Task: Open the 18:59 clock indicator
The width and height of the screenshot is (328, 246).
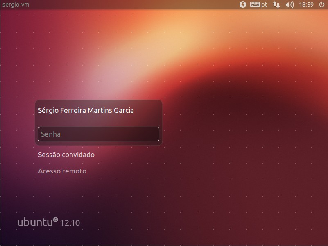Action: [x=306, y=5]
